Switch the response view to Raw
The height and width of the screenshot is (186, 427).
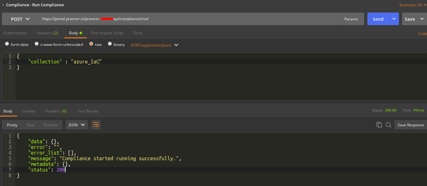point(30,125)
